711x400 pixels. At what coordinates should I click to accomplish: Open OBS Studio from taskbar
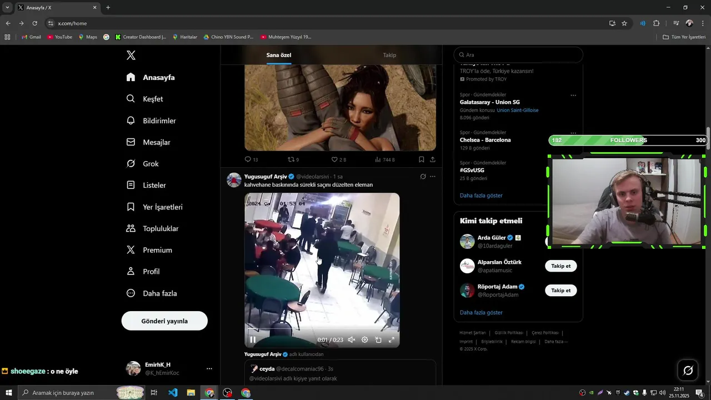227,393
